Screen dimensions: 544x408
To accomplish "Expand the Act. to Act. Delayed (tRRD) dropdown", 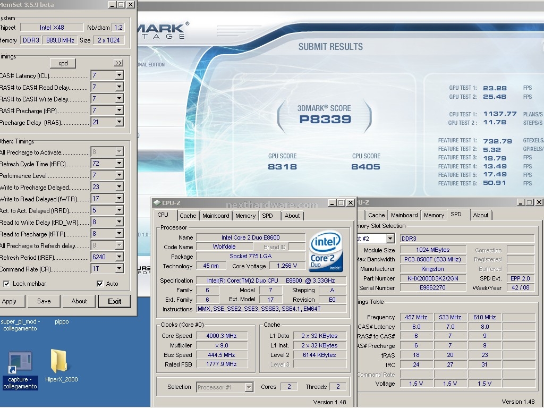I will [x=120, y=210].
